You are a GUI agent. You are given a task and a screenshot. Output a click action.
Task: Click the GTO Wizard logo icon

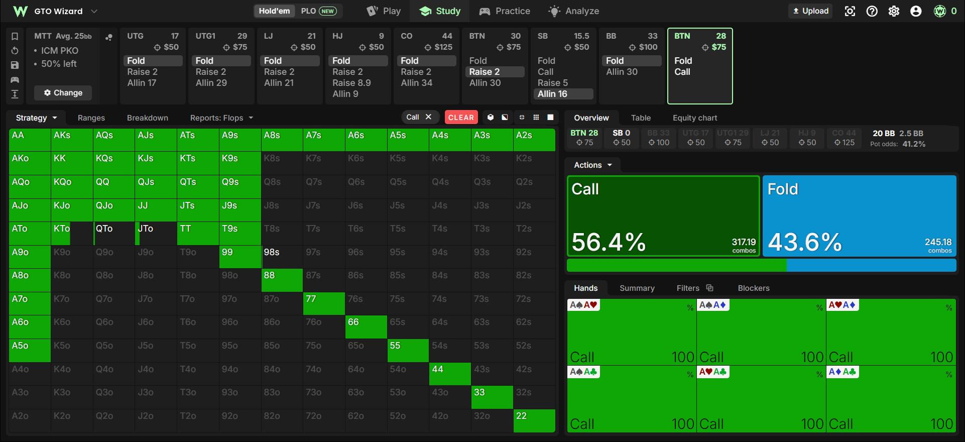click(x=20, y=11)
